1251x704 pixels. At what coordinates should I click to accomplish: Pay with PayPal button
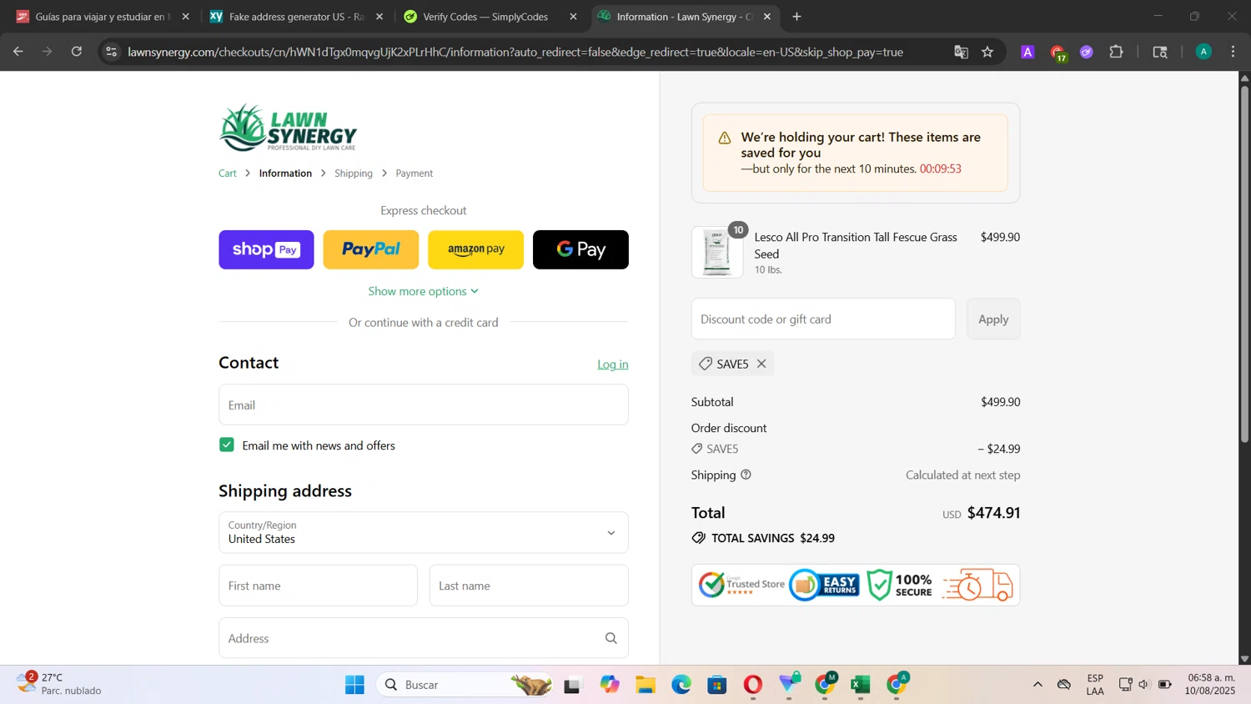click(371, 249)
